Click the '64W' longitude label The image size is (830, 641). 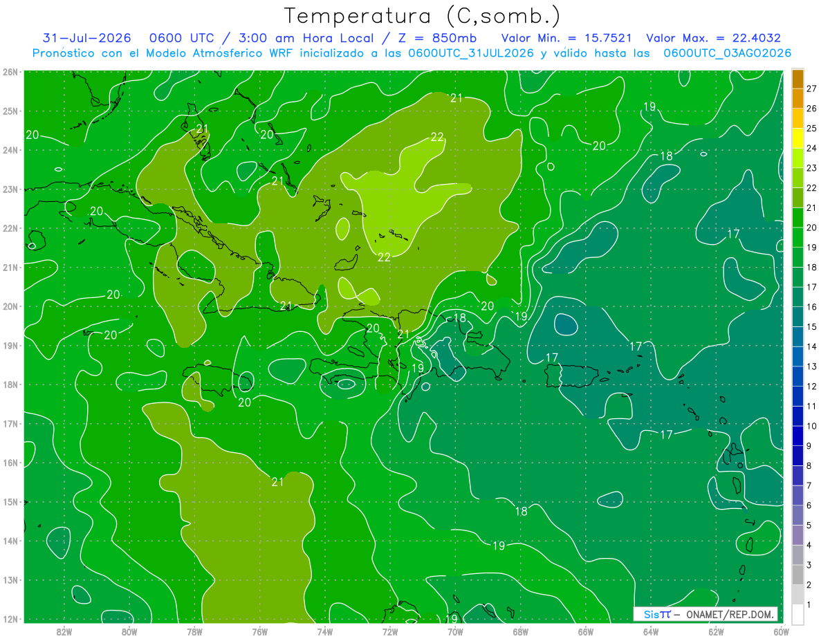pyautogui.click(x=651, y=631)
